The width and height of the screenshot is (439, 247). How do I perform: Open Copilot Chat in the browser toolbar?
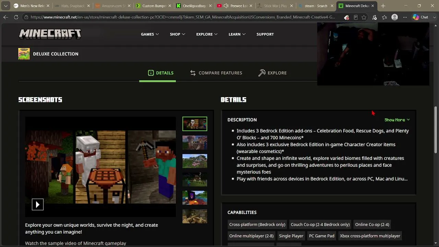(420, 17)
